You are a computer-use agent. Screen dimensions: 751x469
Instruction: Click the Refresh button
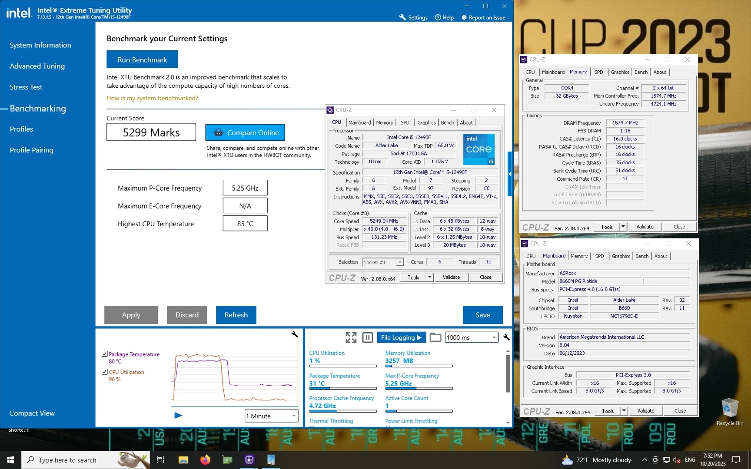tap(236, 315)
